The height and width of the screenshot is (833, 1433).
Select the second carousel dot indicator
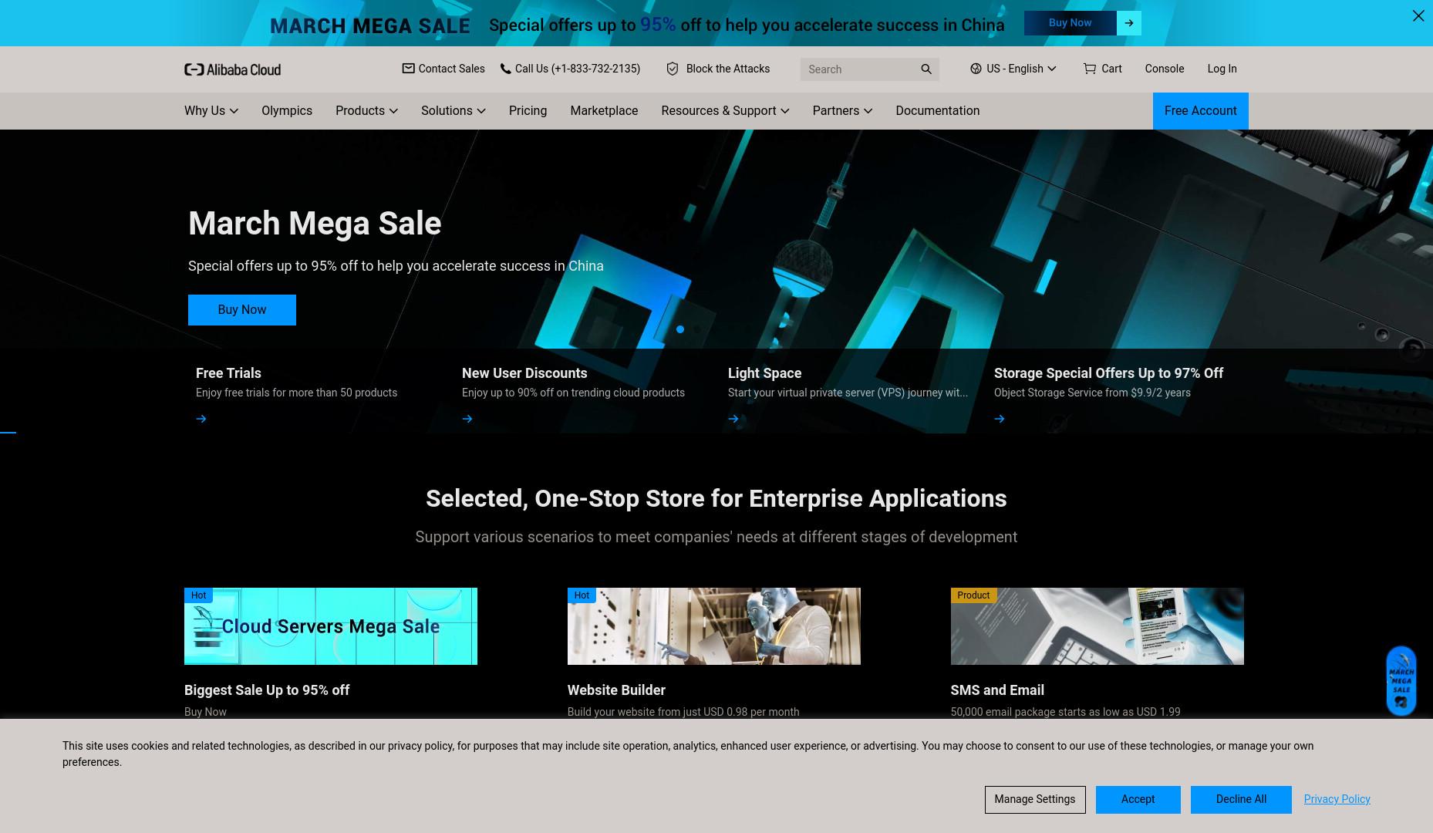697,329
